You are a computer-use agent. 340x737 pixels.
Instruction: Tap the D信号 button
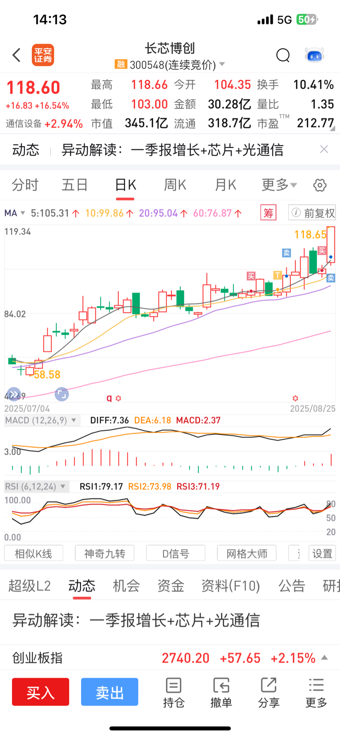click(176, 553)
